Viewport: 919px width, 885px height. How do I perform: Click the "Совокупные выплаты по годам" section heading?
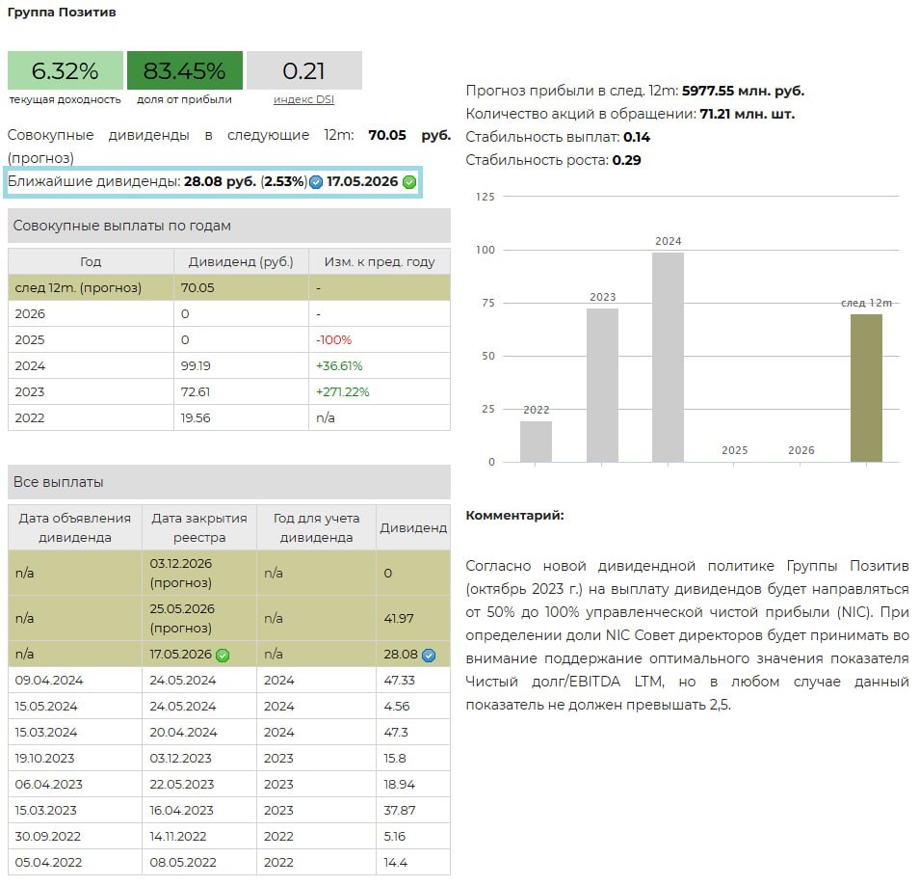(122, 226)
